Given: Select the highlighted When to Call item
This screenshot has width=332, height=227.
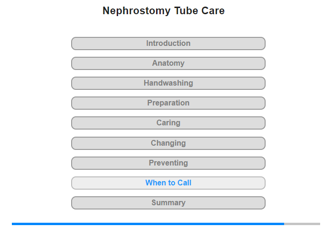Looking at the screenshot, I should [168, 183].
